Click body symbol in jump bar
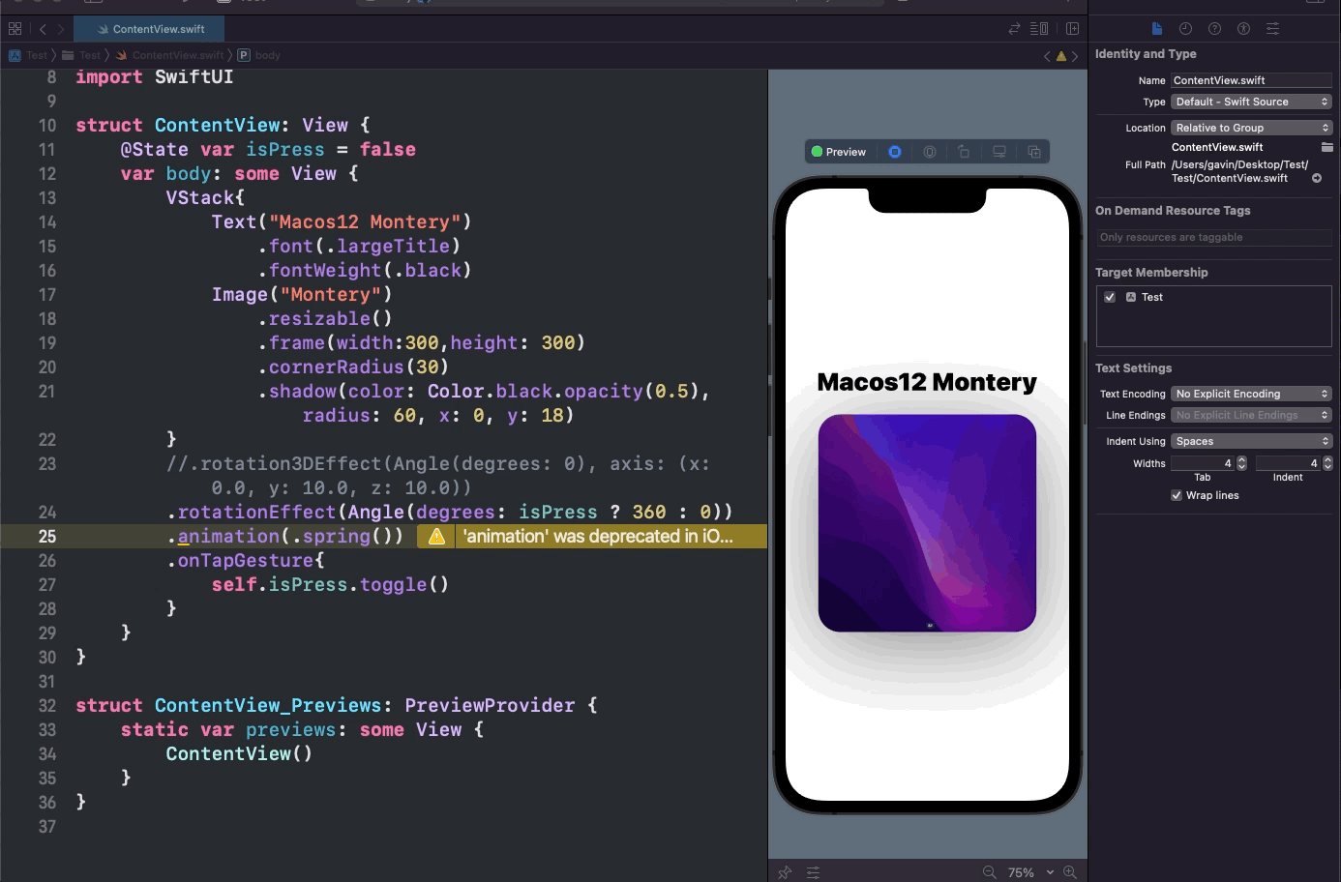 coord(259,56)
